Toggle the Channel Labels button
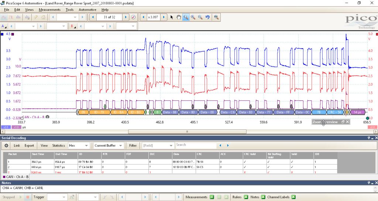378x201 pixels. point(293,197)
